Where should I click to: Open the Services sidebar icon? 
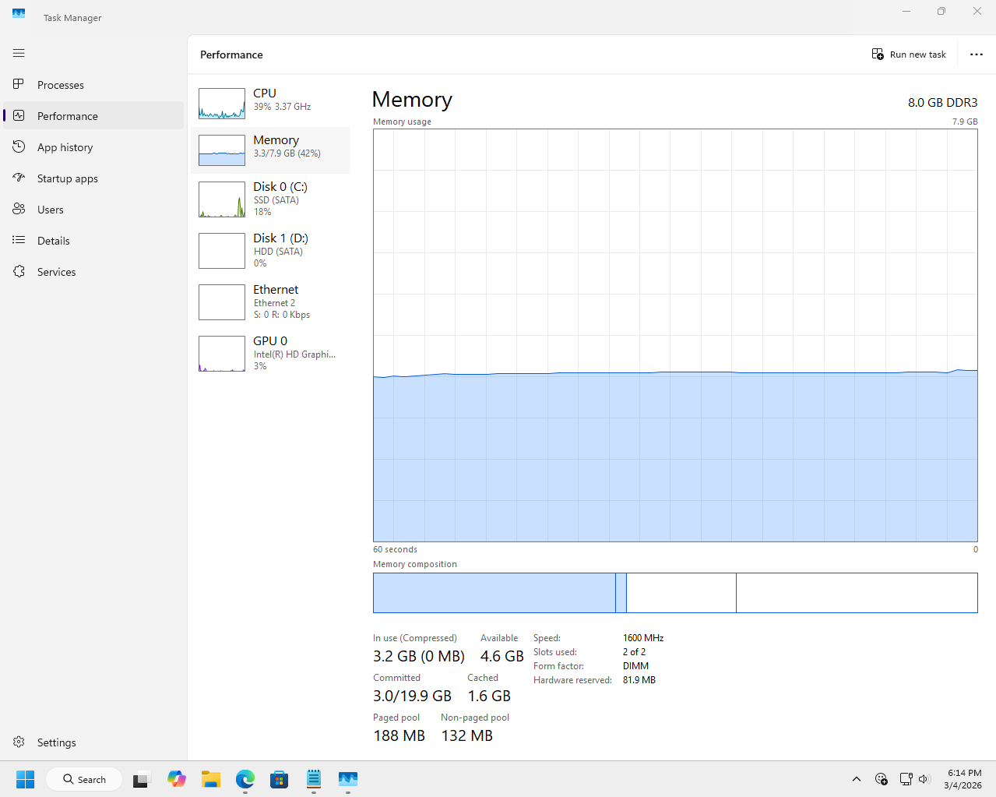(x=19, y=271)
